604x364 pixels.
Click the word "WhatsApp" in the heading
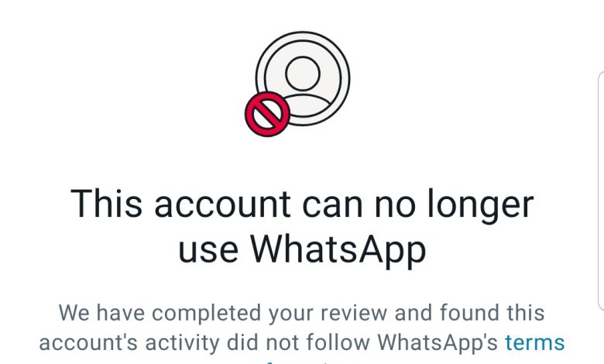[x=338, y=249]
